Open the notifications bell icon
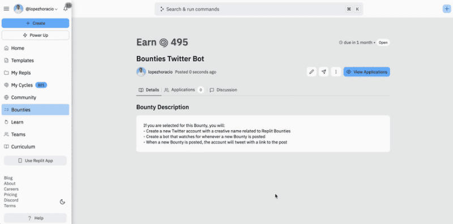 pos(66,8)
